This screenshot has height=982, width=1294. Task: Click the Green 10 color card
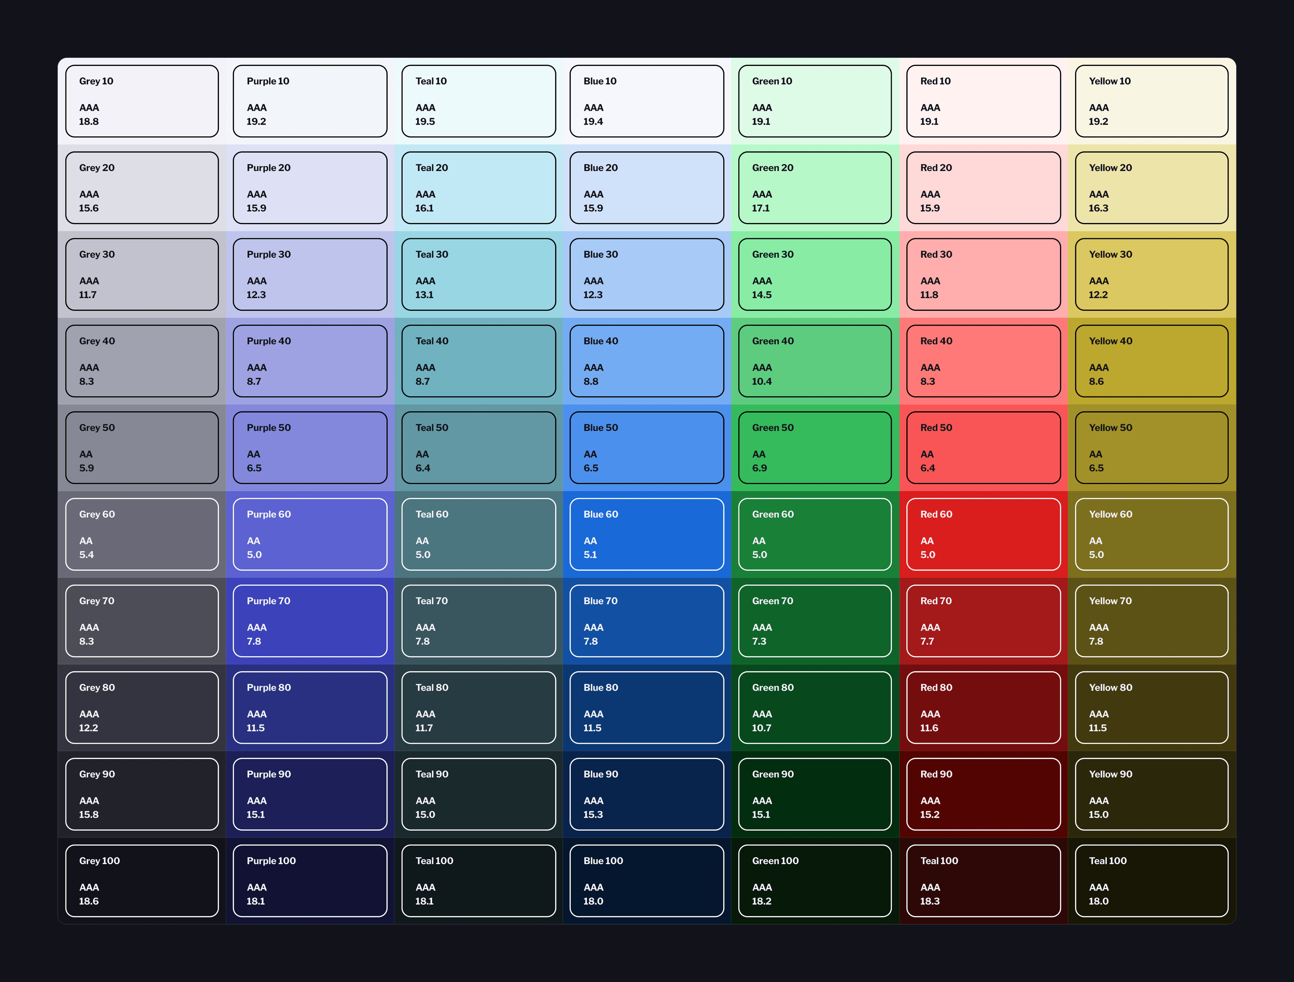(x=815, y=101)
